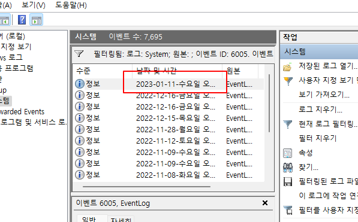Viewport: 358px width, 222px height.
Task: Open 속성 properties action
Action: click(305, 153)
